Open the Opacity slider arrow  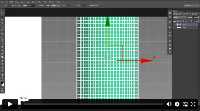click(x=199, y=18)
